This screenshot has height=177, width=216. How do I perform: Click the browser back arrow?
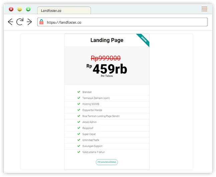click(10, 22)
